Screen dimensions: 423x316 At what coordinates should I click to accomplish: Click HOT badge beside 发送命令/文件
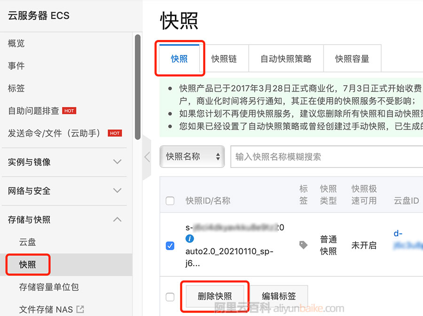[x=115, y=133]
